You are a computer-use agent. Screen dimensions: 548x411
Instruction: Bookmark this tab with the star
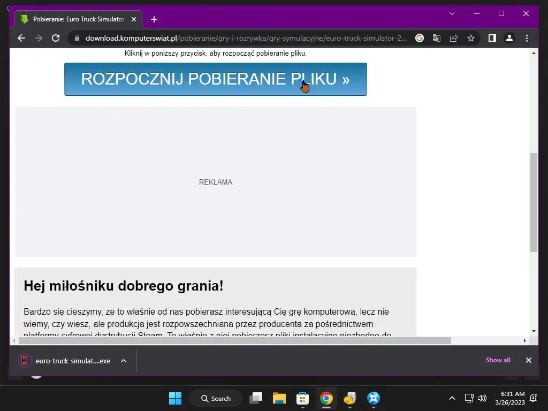(471, 38)
